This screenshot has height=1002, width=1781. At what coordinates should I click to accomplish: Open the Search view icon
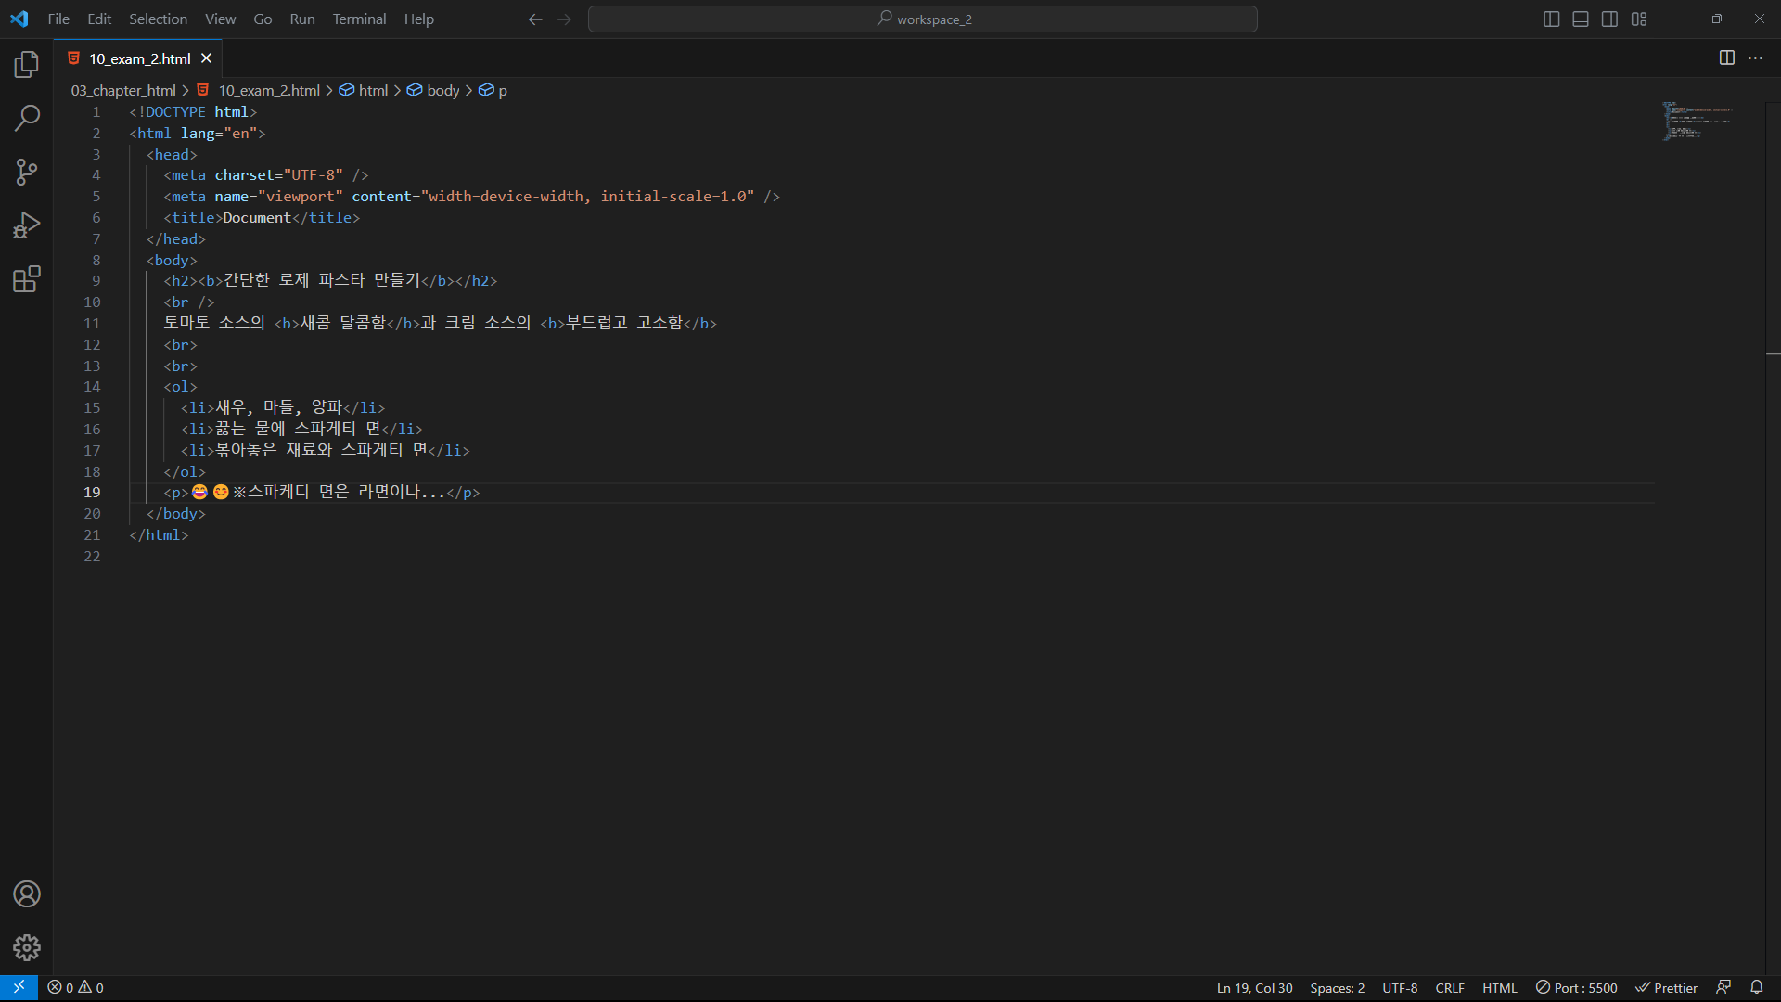click(27, 118)
